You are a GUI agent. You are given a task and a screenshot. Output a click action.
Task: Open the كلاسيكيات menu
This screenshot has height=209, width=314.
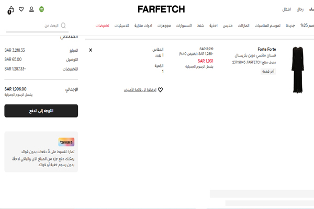click(x=121, y=26)
